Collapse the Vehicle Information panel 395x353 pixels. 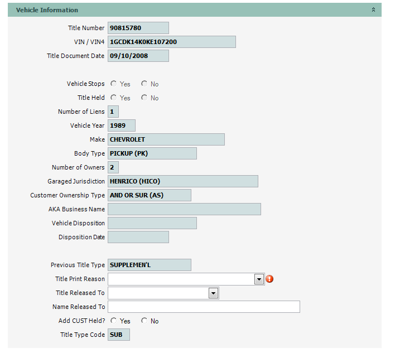coord(374,10)
